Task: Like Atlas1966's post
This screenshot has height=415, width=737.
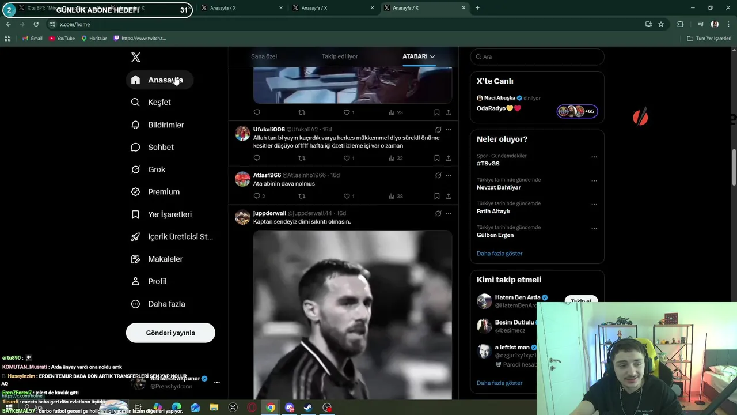Action: click(349, 196)
